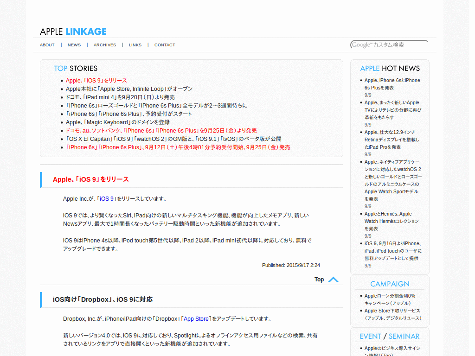
Task: Open the ARCHIVES menu item
Action: coord(105,45)
